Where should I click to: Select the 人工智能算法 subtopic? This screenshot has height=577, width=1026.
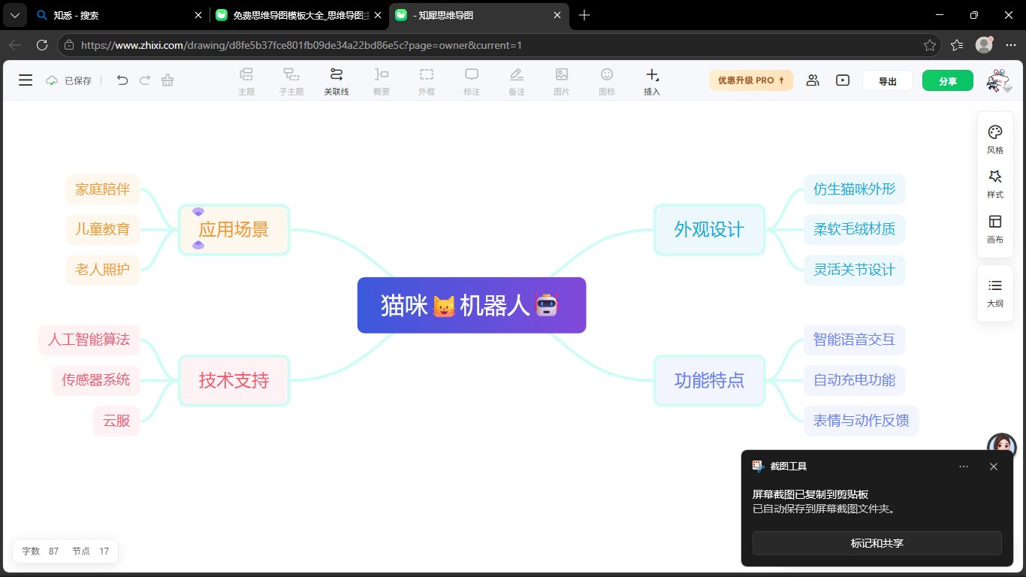[x=89, y=340]
